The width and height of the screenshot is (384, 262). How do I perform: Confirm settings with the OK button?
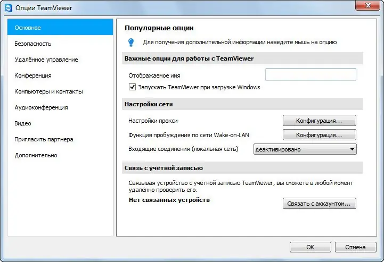[x=310, y=247]
